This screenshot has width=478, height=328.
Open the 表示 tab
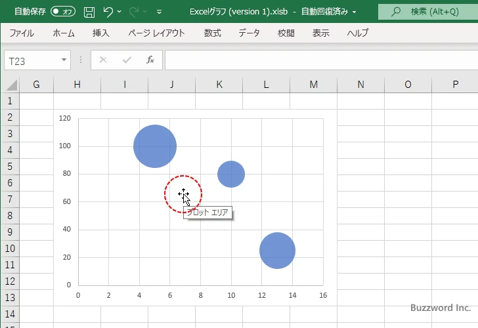(x=320, y=33)
